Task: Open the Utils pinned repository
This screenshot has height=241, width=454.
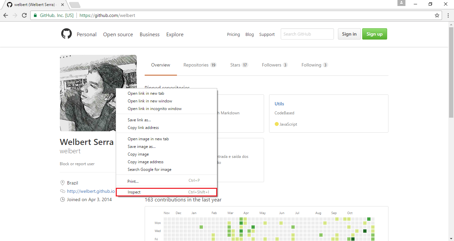Action: click(279, 104)
